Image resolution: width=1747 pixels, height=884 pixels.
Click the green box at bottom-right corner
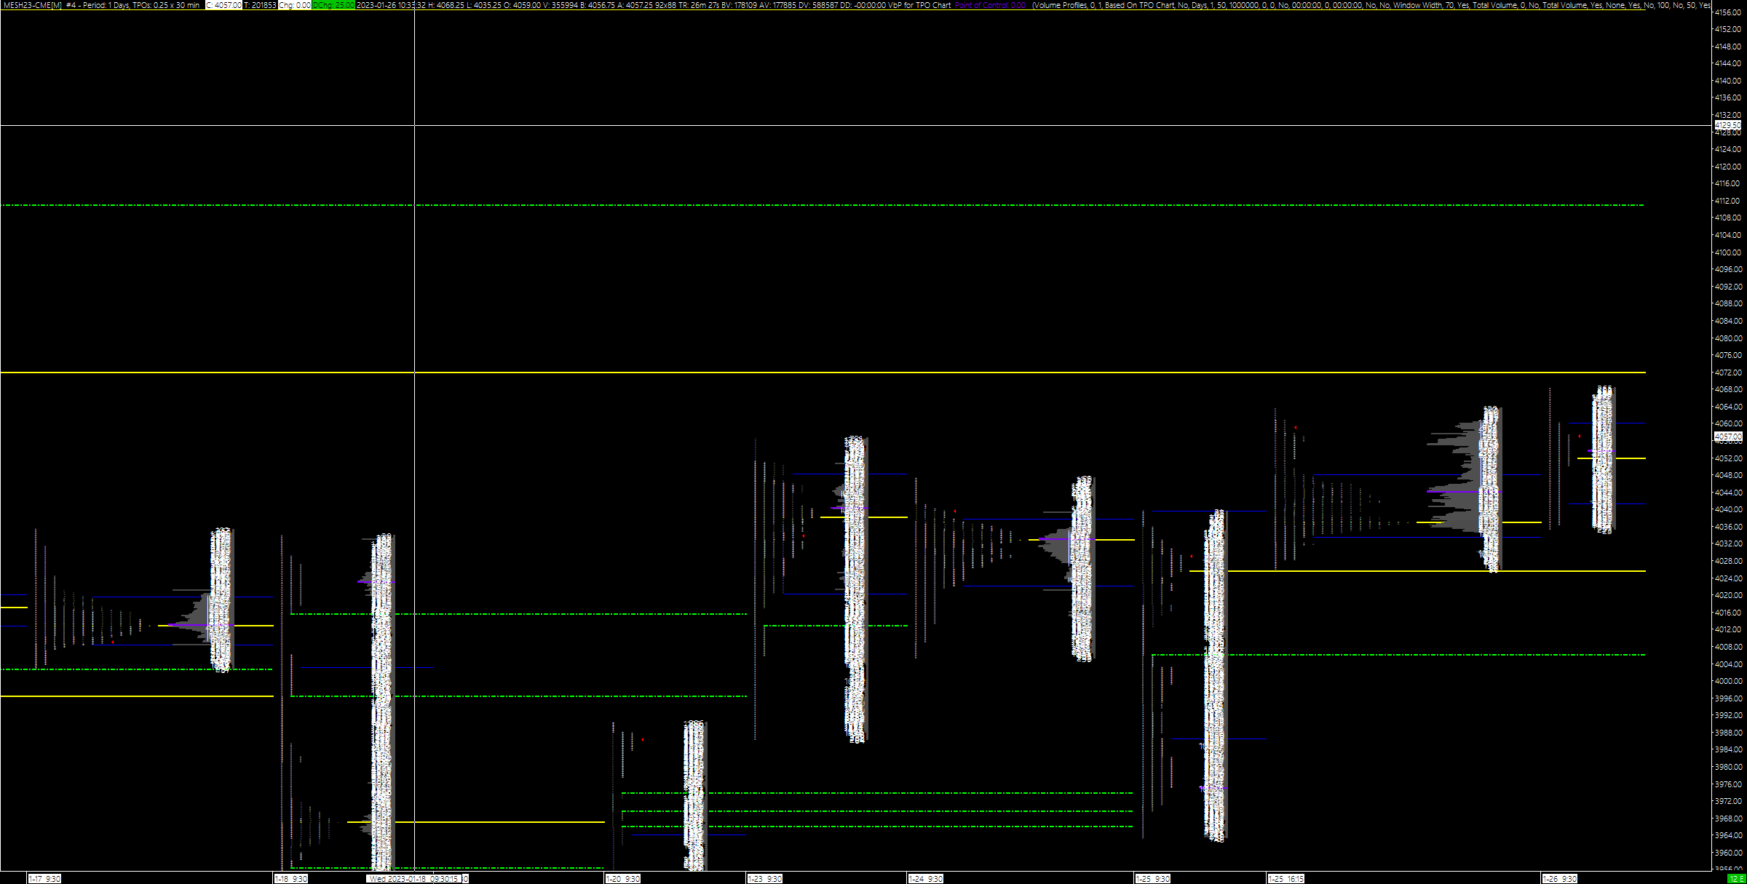[x=1737, y=879]
